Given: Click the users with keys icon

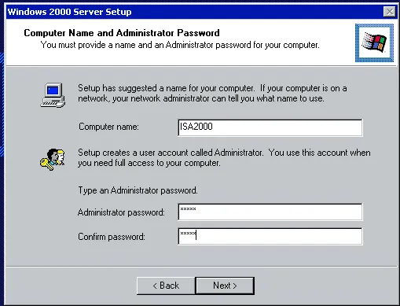Looking at the screenshot, I should click(x=53, y=160).
